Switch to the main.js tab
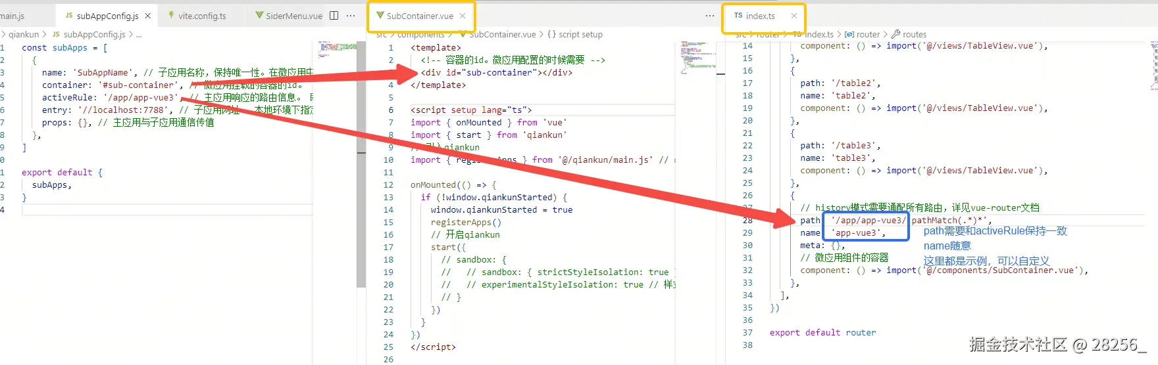The image size is (1158, 365). pos(12,16)
